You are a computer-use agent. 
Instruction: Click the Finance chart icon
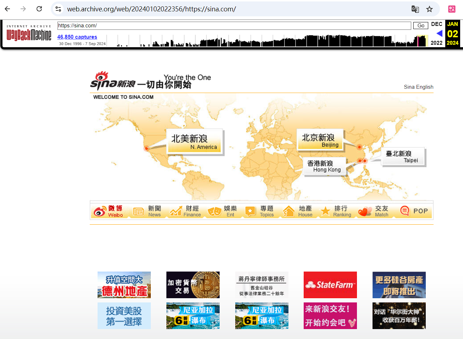tap(176, 211)
